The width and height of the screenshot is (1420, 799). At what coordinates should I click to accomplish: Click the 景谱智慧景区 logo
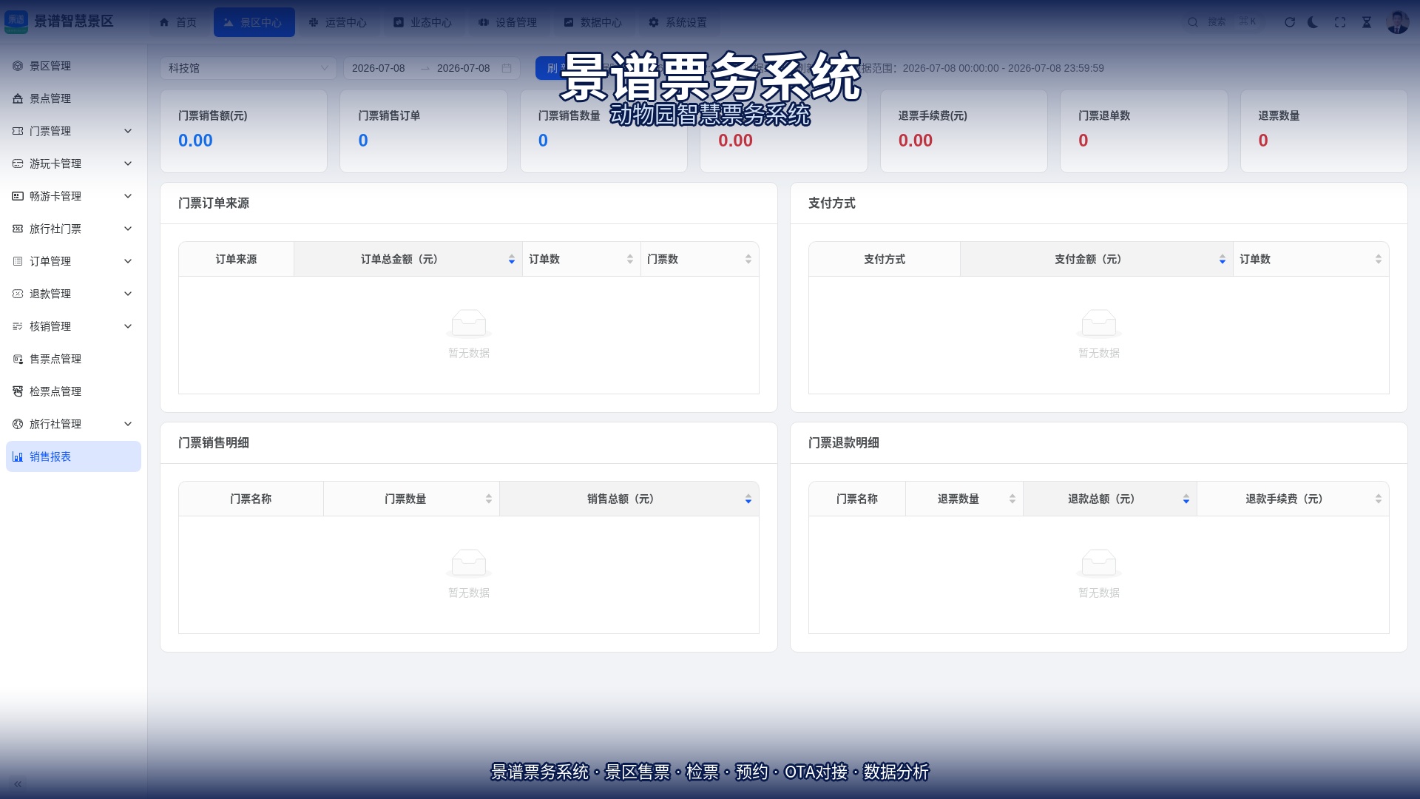pyautogui.click(x=59, y=21)
